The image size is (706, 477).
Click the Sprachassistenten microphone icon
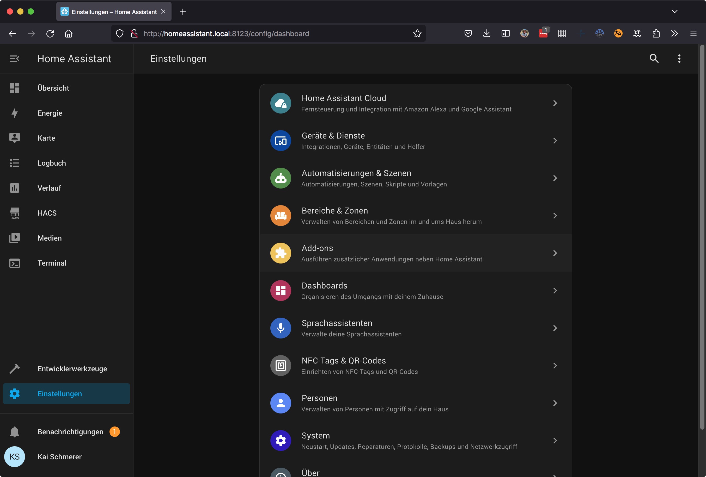pyautogui.click(x=281, y=328)
